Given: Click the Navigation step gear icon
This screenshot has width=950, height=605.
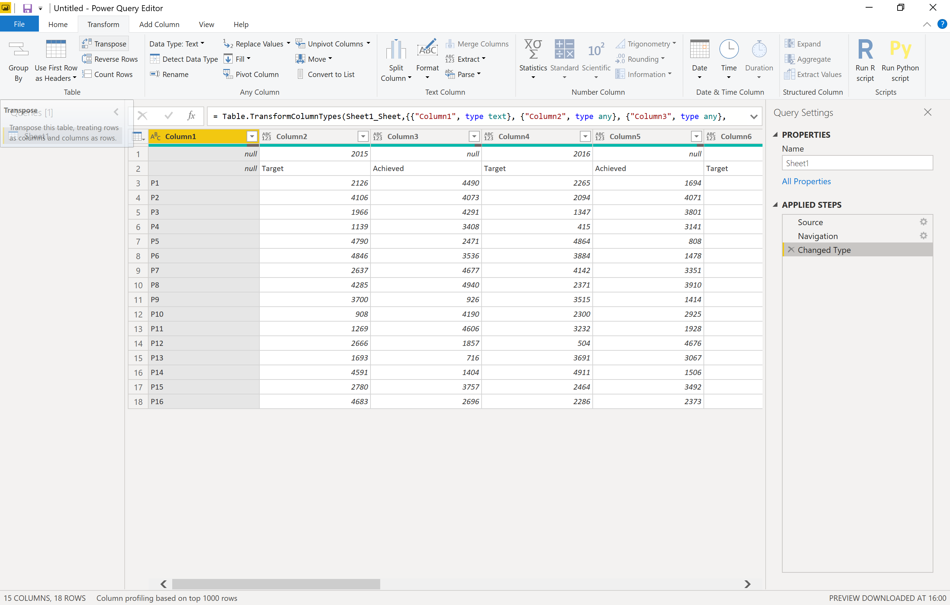Looking at the screenshot, I should coord(923,236).
